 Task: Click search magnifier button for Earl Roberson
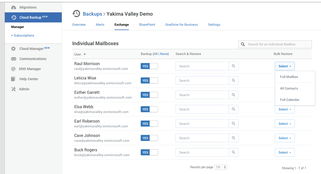pyautogui.click(x=234, y=124)
